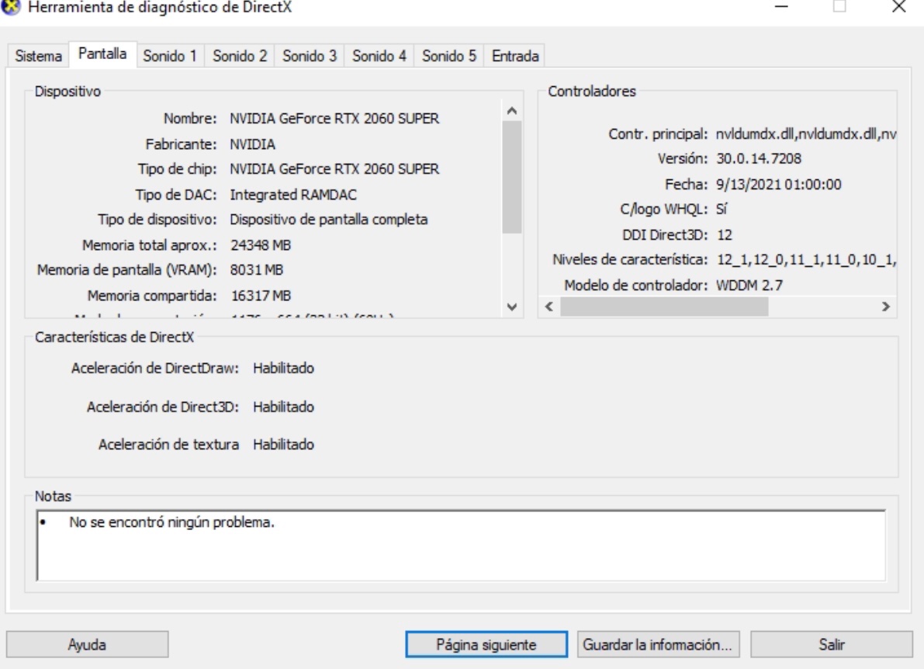Select the Pantalla tab
Screen dimensions: 924x669
[102, 54]
